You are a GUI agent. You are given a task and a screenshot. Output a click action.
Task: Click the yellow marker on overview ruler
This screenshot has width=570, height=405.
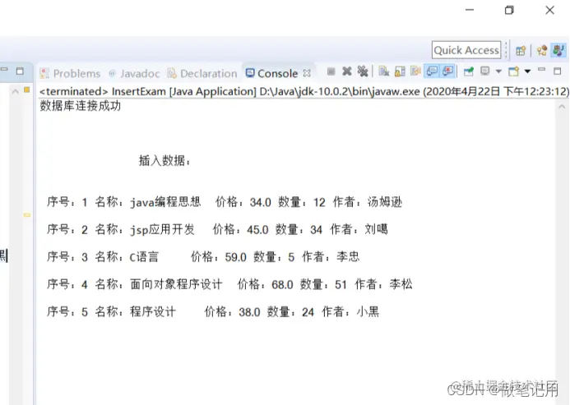tap(27, 215)
